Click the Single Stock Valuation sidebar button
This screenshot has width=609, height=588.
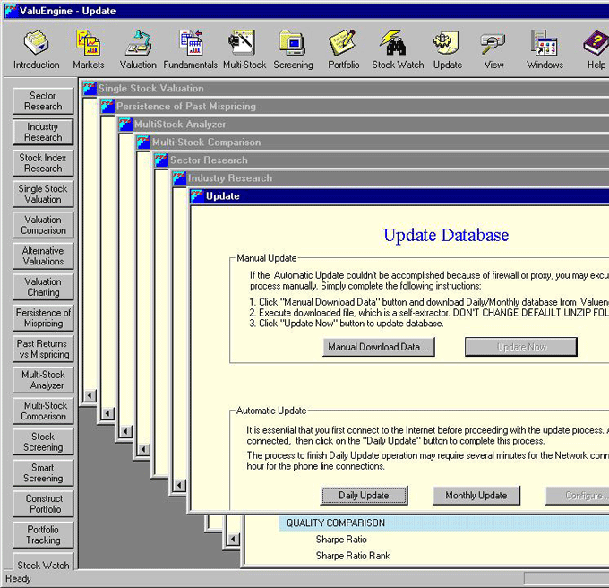point(43,194)
